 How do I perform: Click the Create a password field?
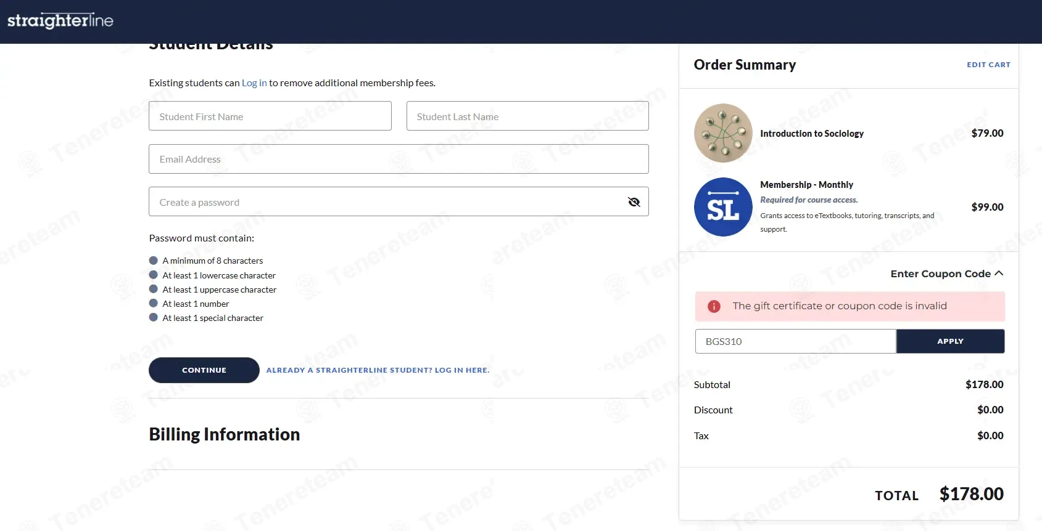399,201
